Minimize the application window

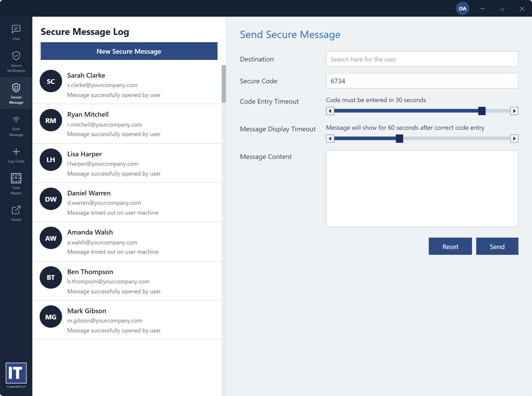point(482,9)
